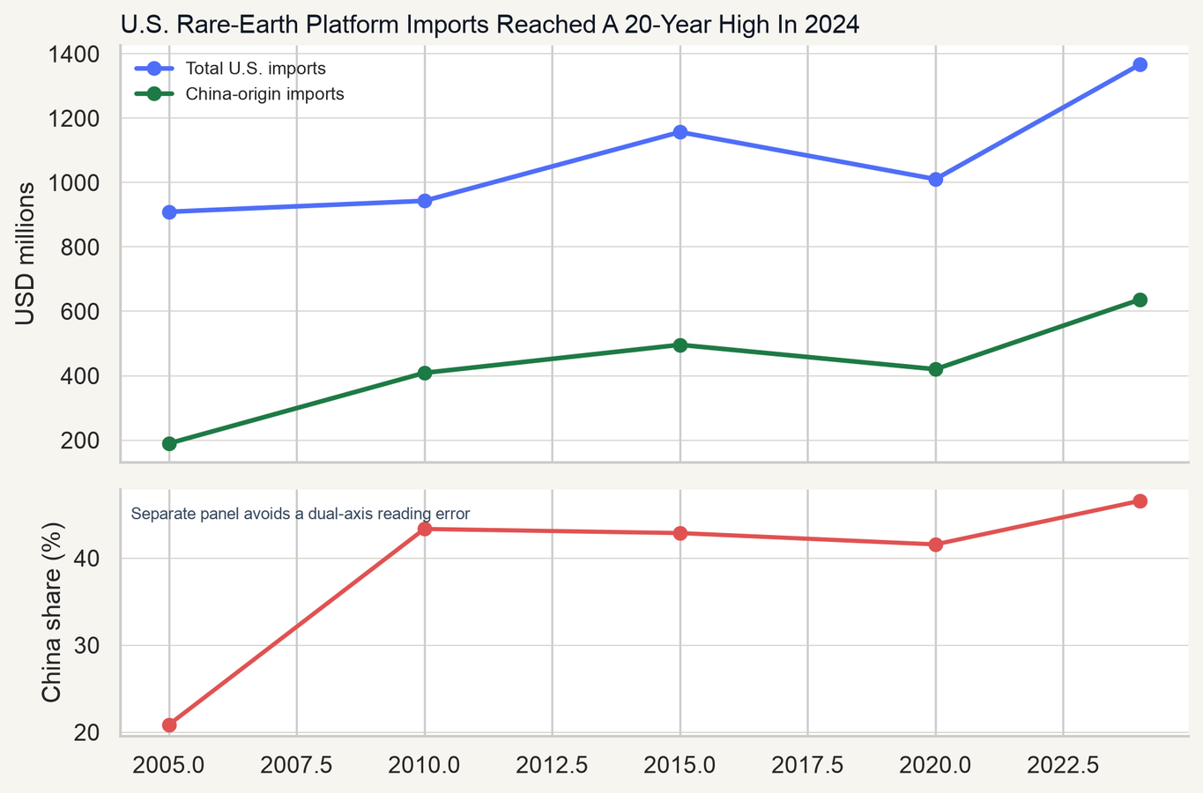Click the green 2015 China-origin imports point
This screenshot has width=1203, height=793.
[x=680, y=345]
